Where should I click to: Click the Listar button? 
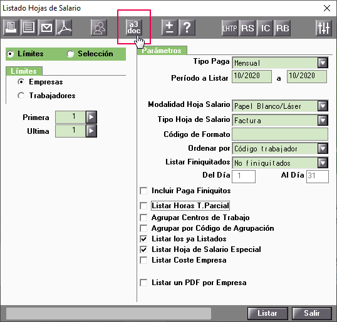coord(267,313)
